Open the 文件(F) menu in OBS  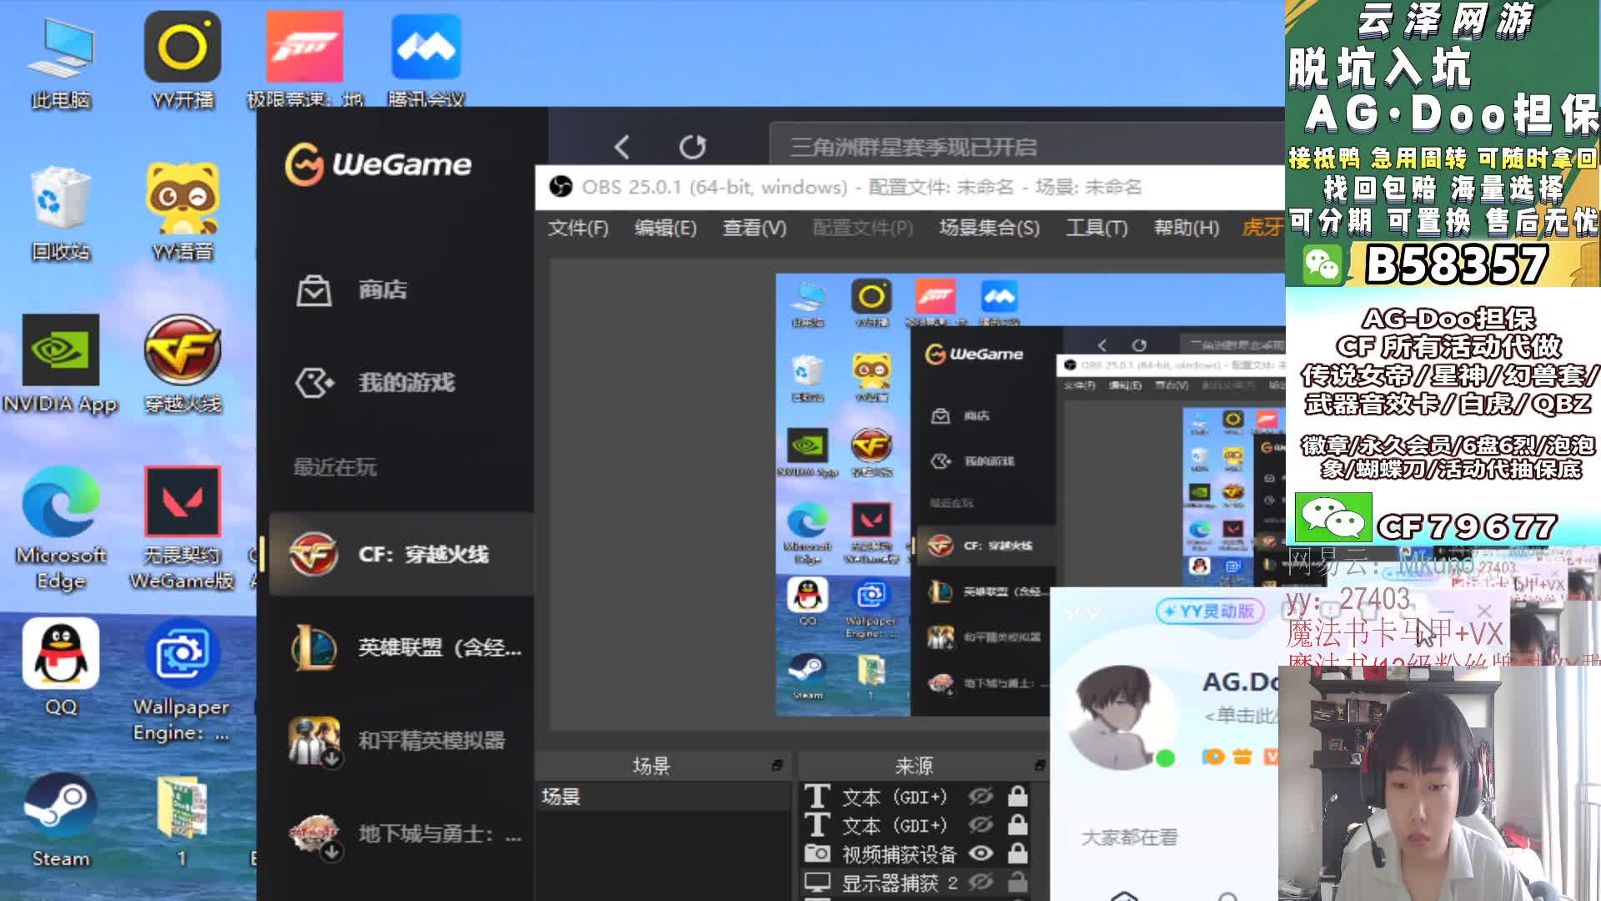[578, 228]
